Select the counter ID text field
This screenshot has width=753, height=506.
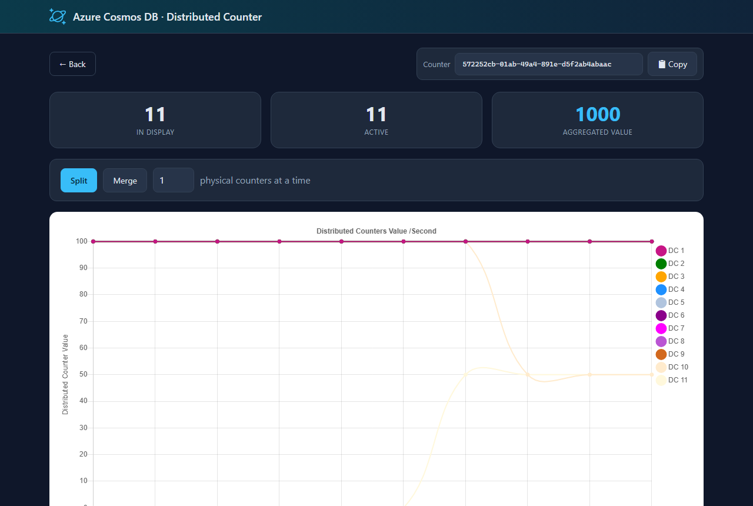(x=549, y=64)
